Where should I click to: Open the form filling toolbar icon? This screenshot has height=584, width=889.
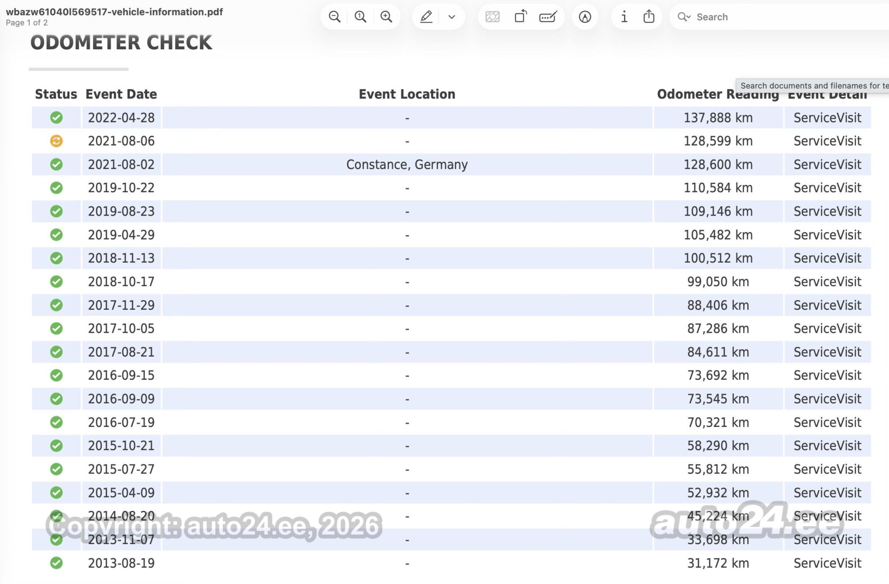[548, 17]
